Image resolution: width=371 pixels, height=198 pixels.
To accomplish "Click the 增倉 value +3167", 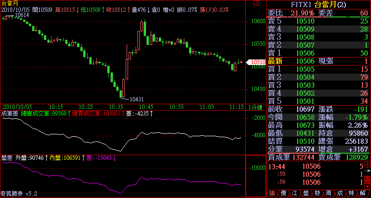I will pyautogui.click(x=359, y=149).
